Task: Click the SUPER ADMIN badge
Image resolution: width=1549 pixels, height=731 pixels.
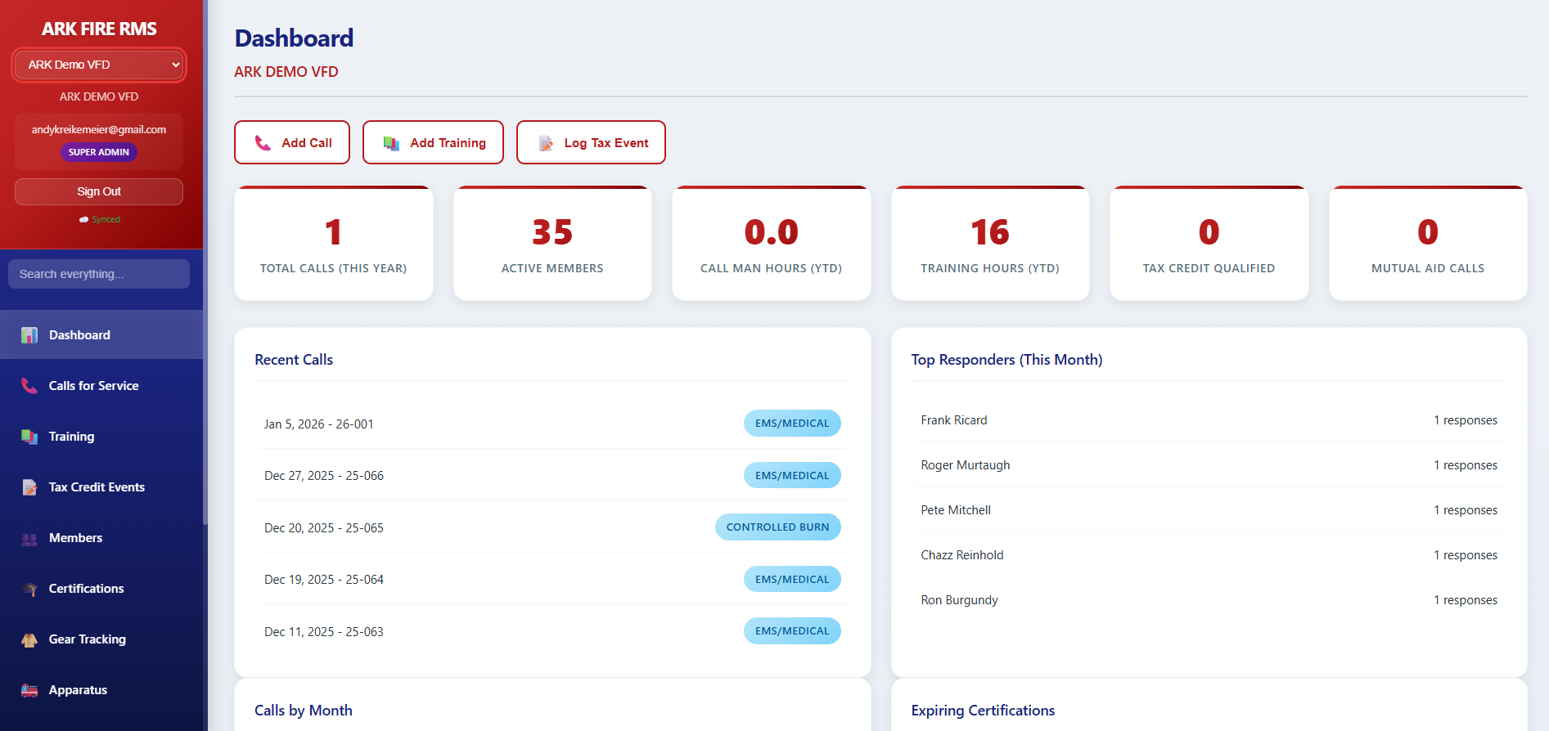Action: (99, 152)
